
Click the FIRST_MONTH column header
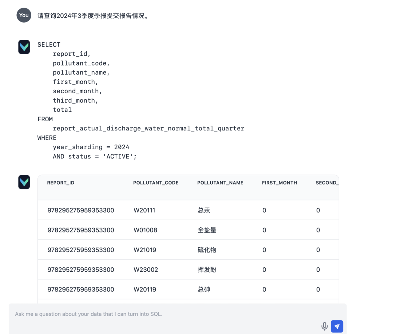(x=279, y=183)
